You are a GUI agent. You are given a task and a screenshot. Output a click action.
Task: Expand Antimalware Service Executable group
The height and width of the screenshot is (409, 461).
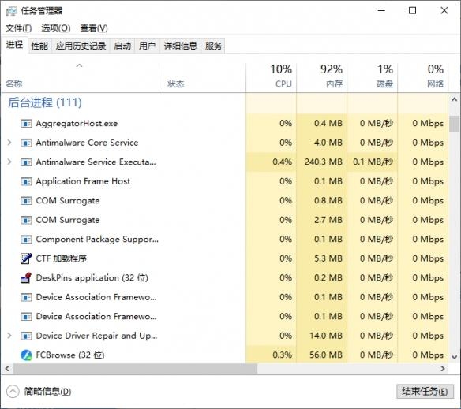click(x=9, y=162)
